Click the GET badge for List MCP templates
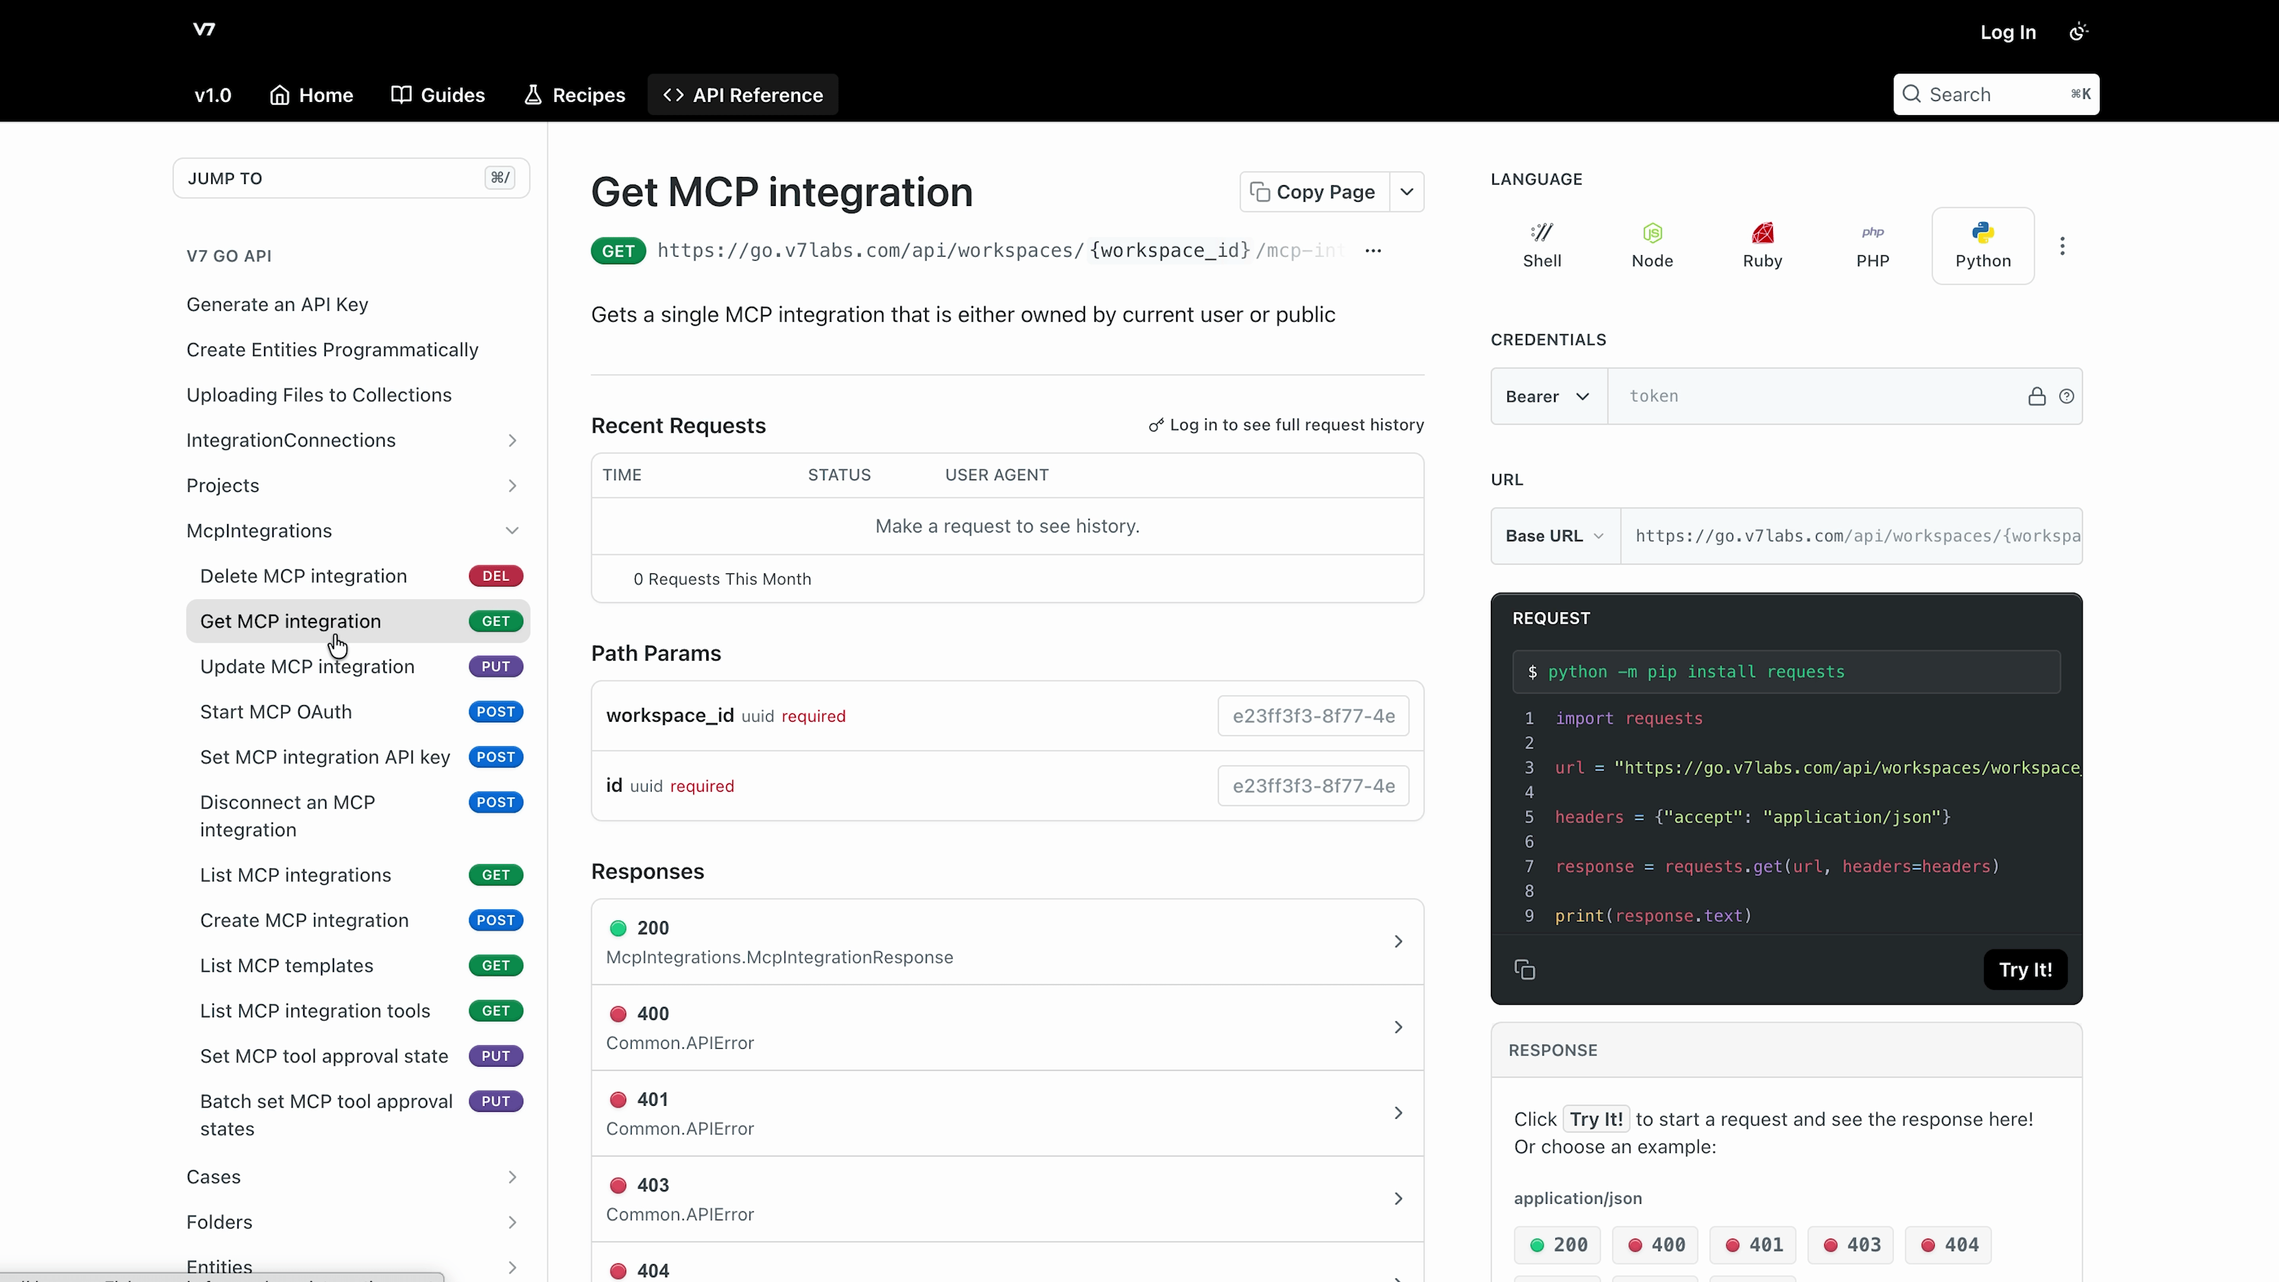Viewport: 2279px width, 1282px height. 496,965
